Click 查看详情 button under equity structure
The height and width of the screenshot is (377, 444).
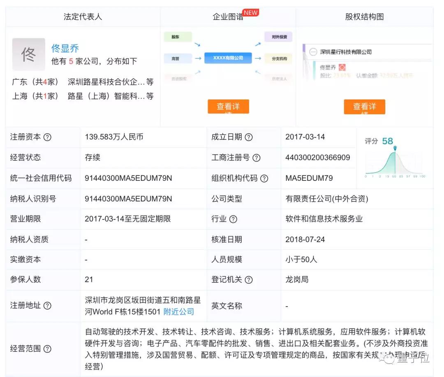364,106
